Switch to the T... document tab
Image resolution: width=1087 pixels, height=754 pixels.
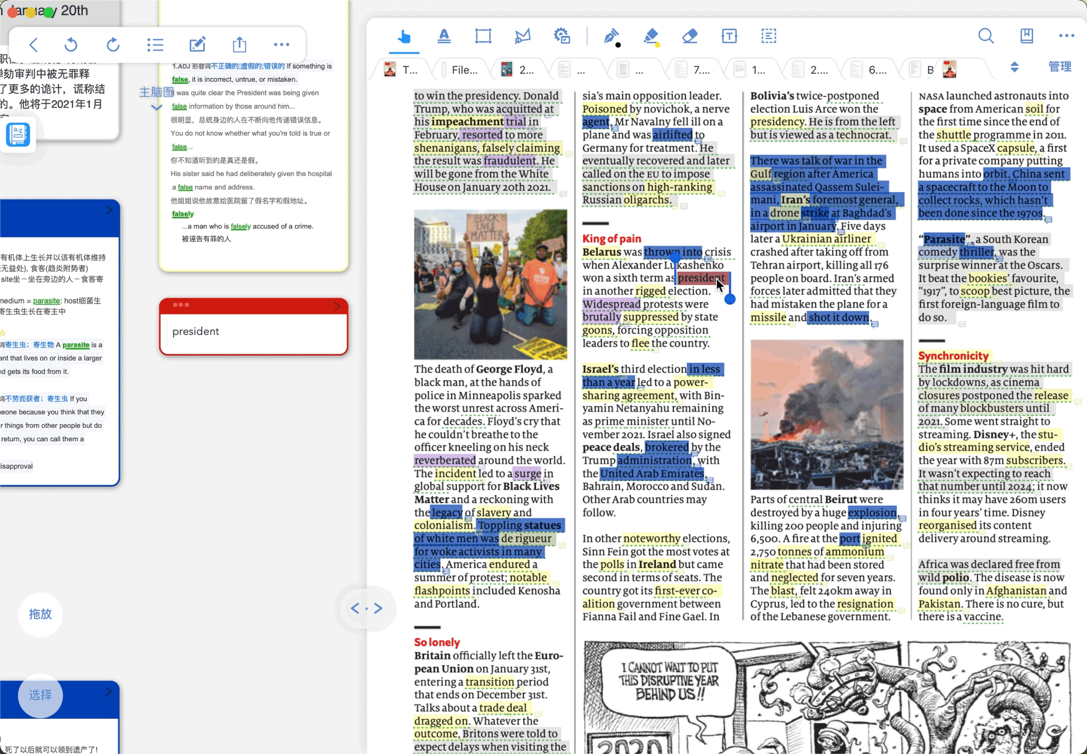(x=401, y=70)
